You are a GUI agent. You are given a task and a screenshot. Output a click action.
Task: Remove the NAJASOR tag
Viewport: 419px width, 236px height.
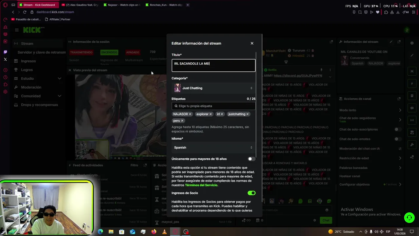(x=190, y=114)
